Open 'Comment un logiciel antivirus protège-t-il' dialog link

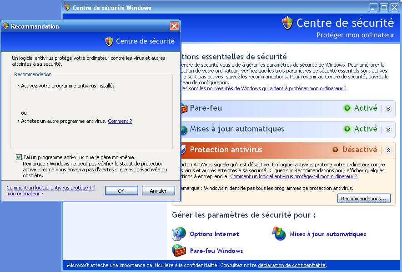click(x=50, y=190)
